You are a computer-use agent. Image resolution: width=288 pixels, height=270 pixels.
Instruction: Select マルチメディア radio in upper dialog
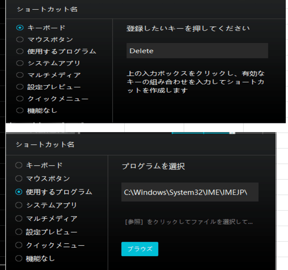(x=20, y=75)
